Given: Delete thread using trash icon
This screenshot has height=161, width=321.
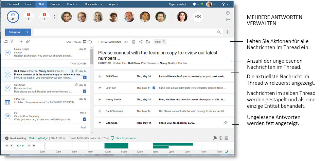Looking at the screenshot, I should pyautogui.click(x=133, y=42).
